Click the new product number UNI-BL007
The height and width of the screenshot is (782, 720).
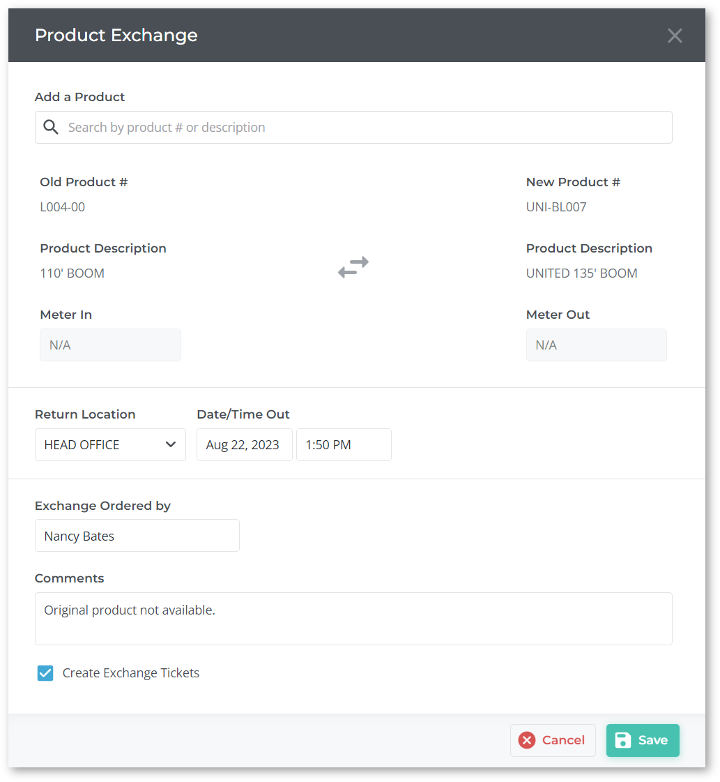pyautogui.click(x=556, y=206)
